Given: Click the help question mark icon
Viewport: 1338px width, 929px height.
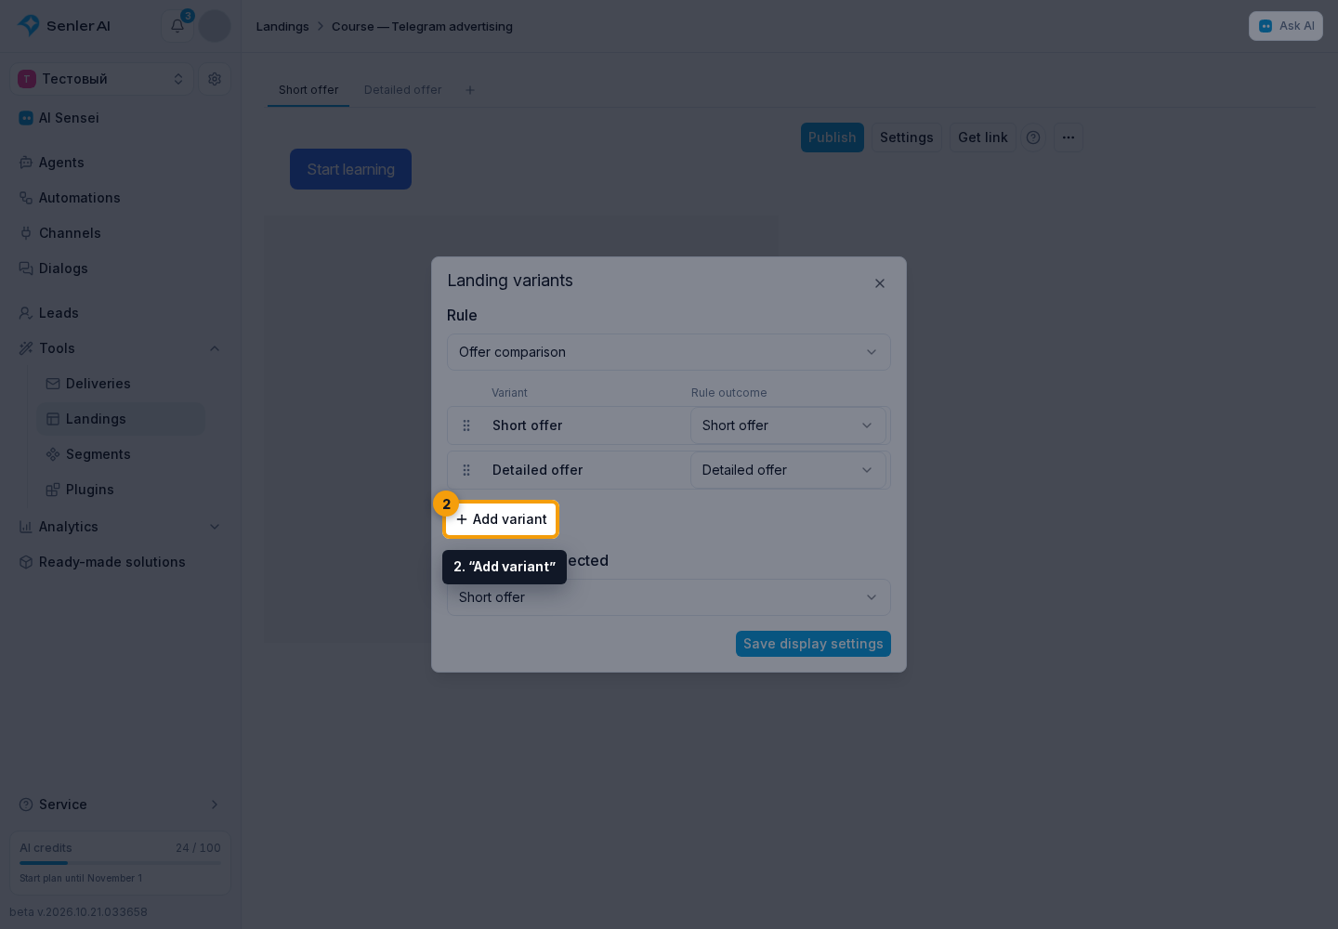Looking at the screenshot, I should pyautogui.click(x=1033, y=137).
